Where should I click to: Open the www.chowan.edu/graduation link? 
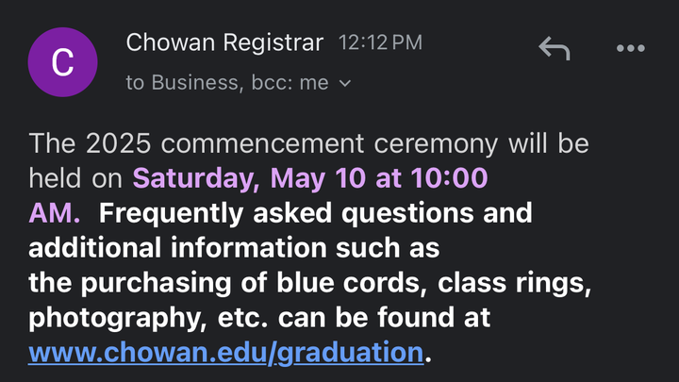point(225,353)
